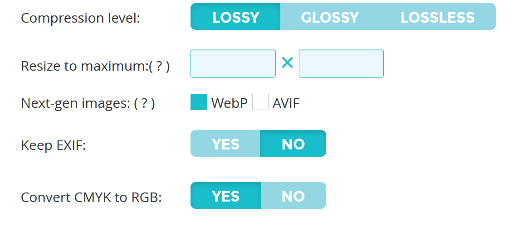Choose LOSSLESS compression option
Viewport: 518px width, 226px height.
[x=437, y=17]
